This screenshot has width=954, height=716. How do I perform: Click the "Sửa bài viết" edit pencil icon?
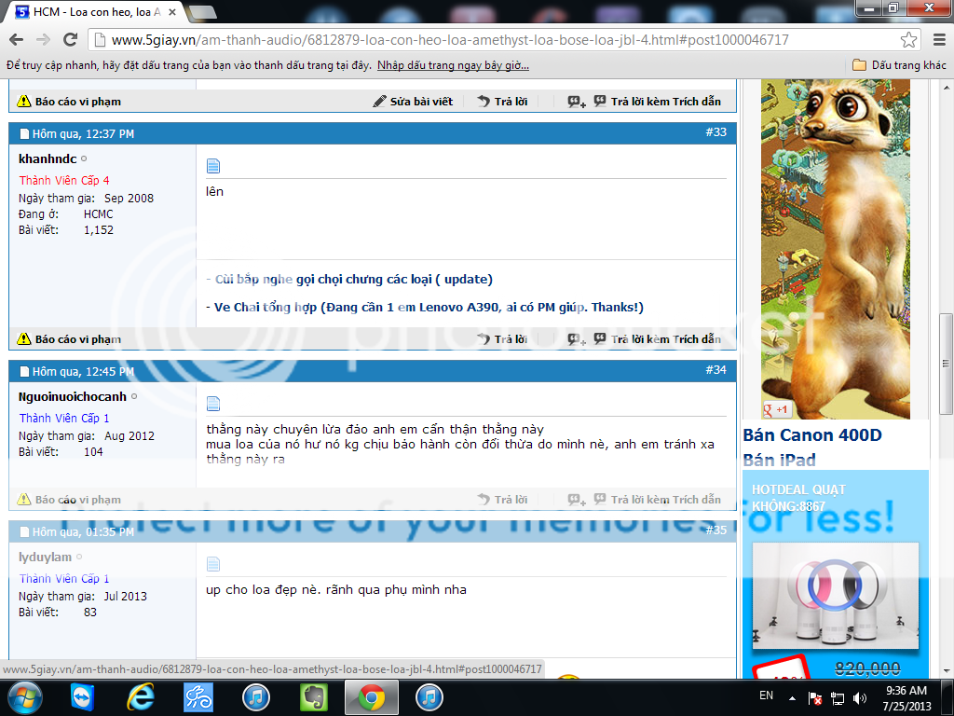[x=381, y=102]
